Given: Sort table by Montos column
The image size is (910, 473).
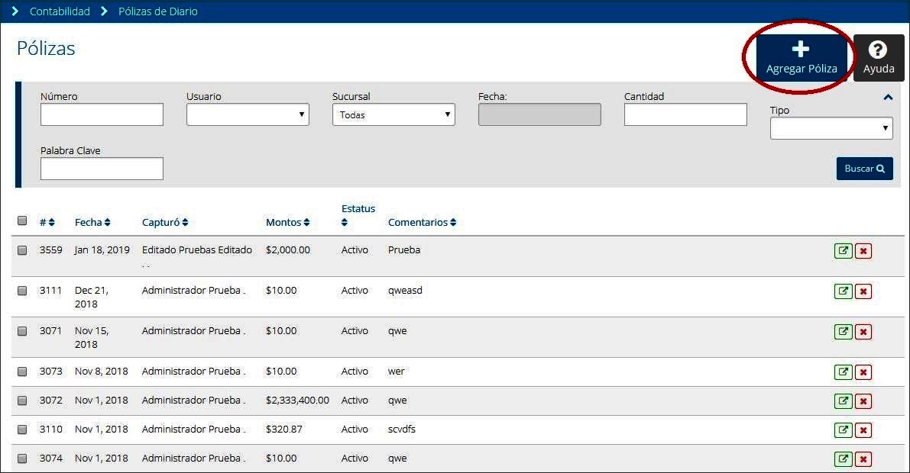Looking at the screenshot, I should 287,223.
